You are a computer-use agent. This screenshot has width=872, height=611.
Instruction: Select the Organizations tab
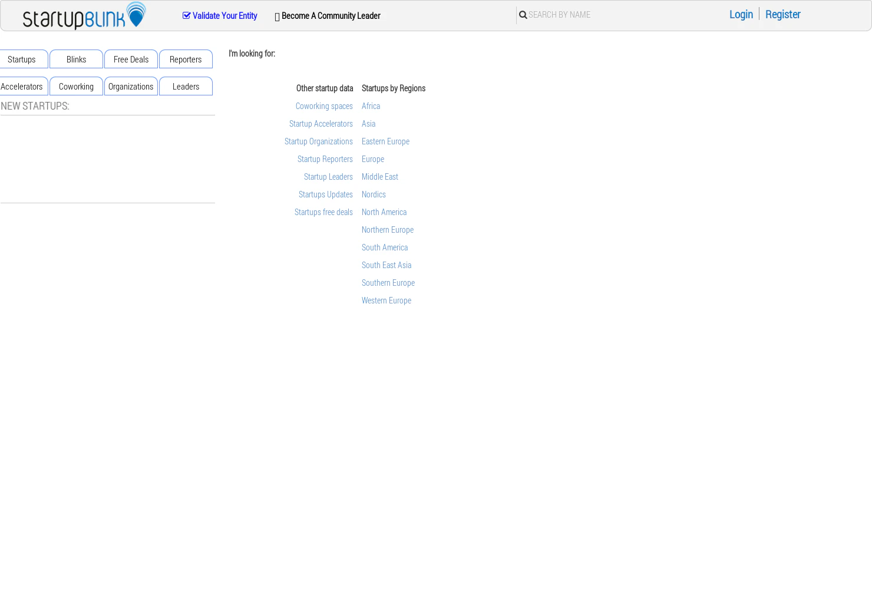coord(131,86)
